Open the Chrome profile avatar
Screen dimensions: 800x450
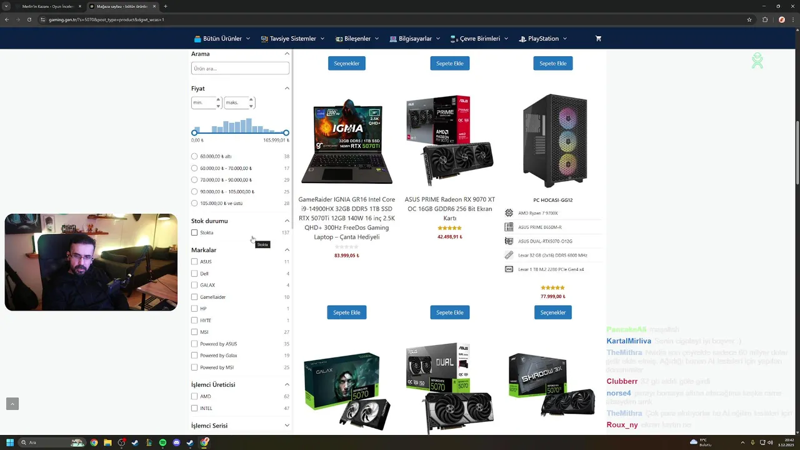(781, 19)
